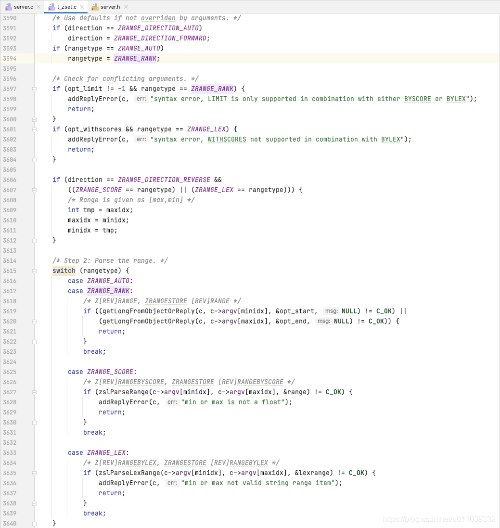Close the t_zset.c tab
Screen dimensions: 500x528
click(82, 7)
